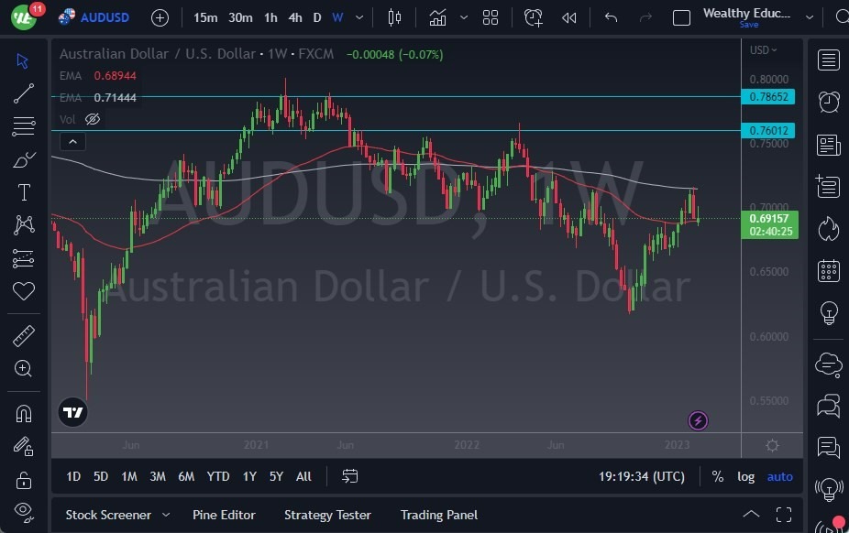The width and height of the screenshot is (849, 533).
Task: Open the Watchlist panel
Action: 828,60
